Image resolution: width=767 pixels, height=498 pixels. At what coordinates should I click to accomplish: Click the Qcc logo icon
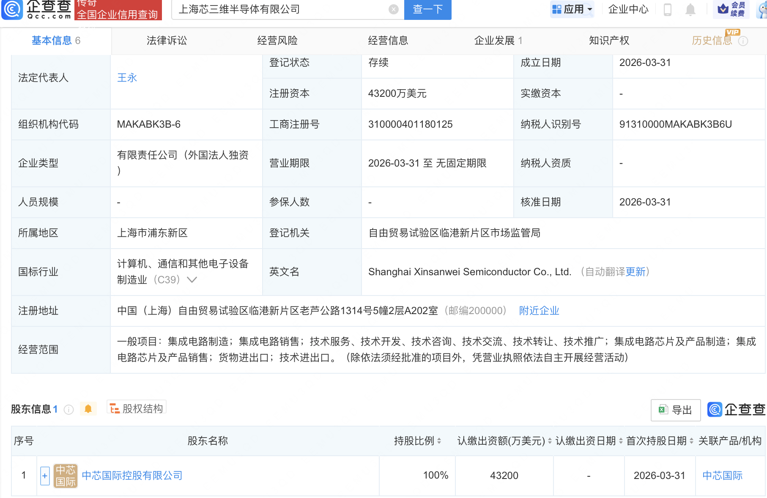tap(12, 9)
